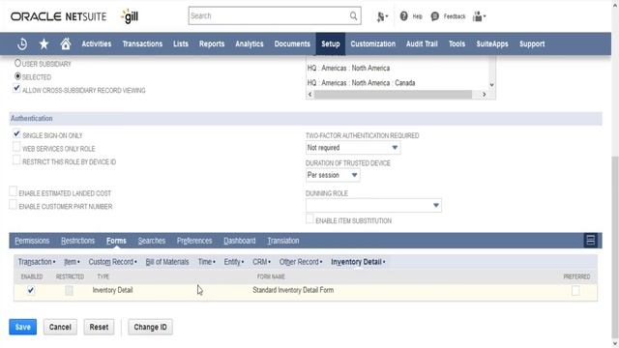This screenshot has width=619, height=348.
Task: Click the Reset button
Action: click(x=99, y=327)
